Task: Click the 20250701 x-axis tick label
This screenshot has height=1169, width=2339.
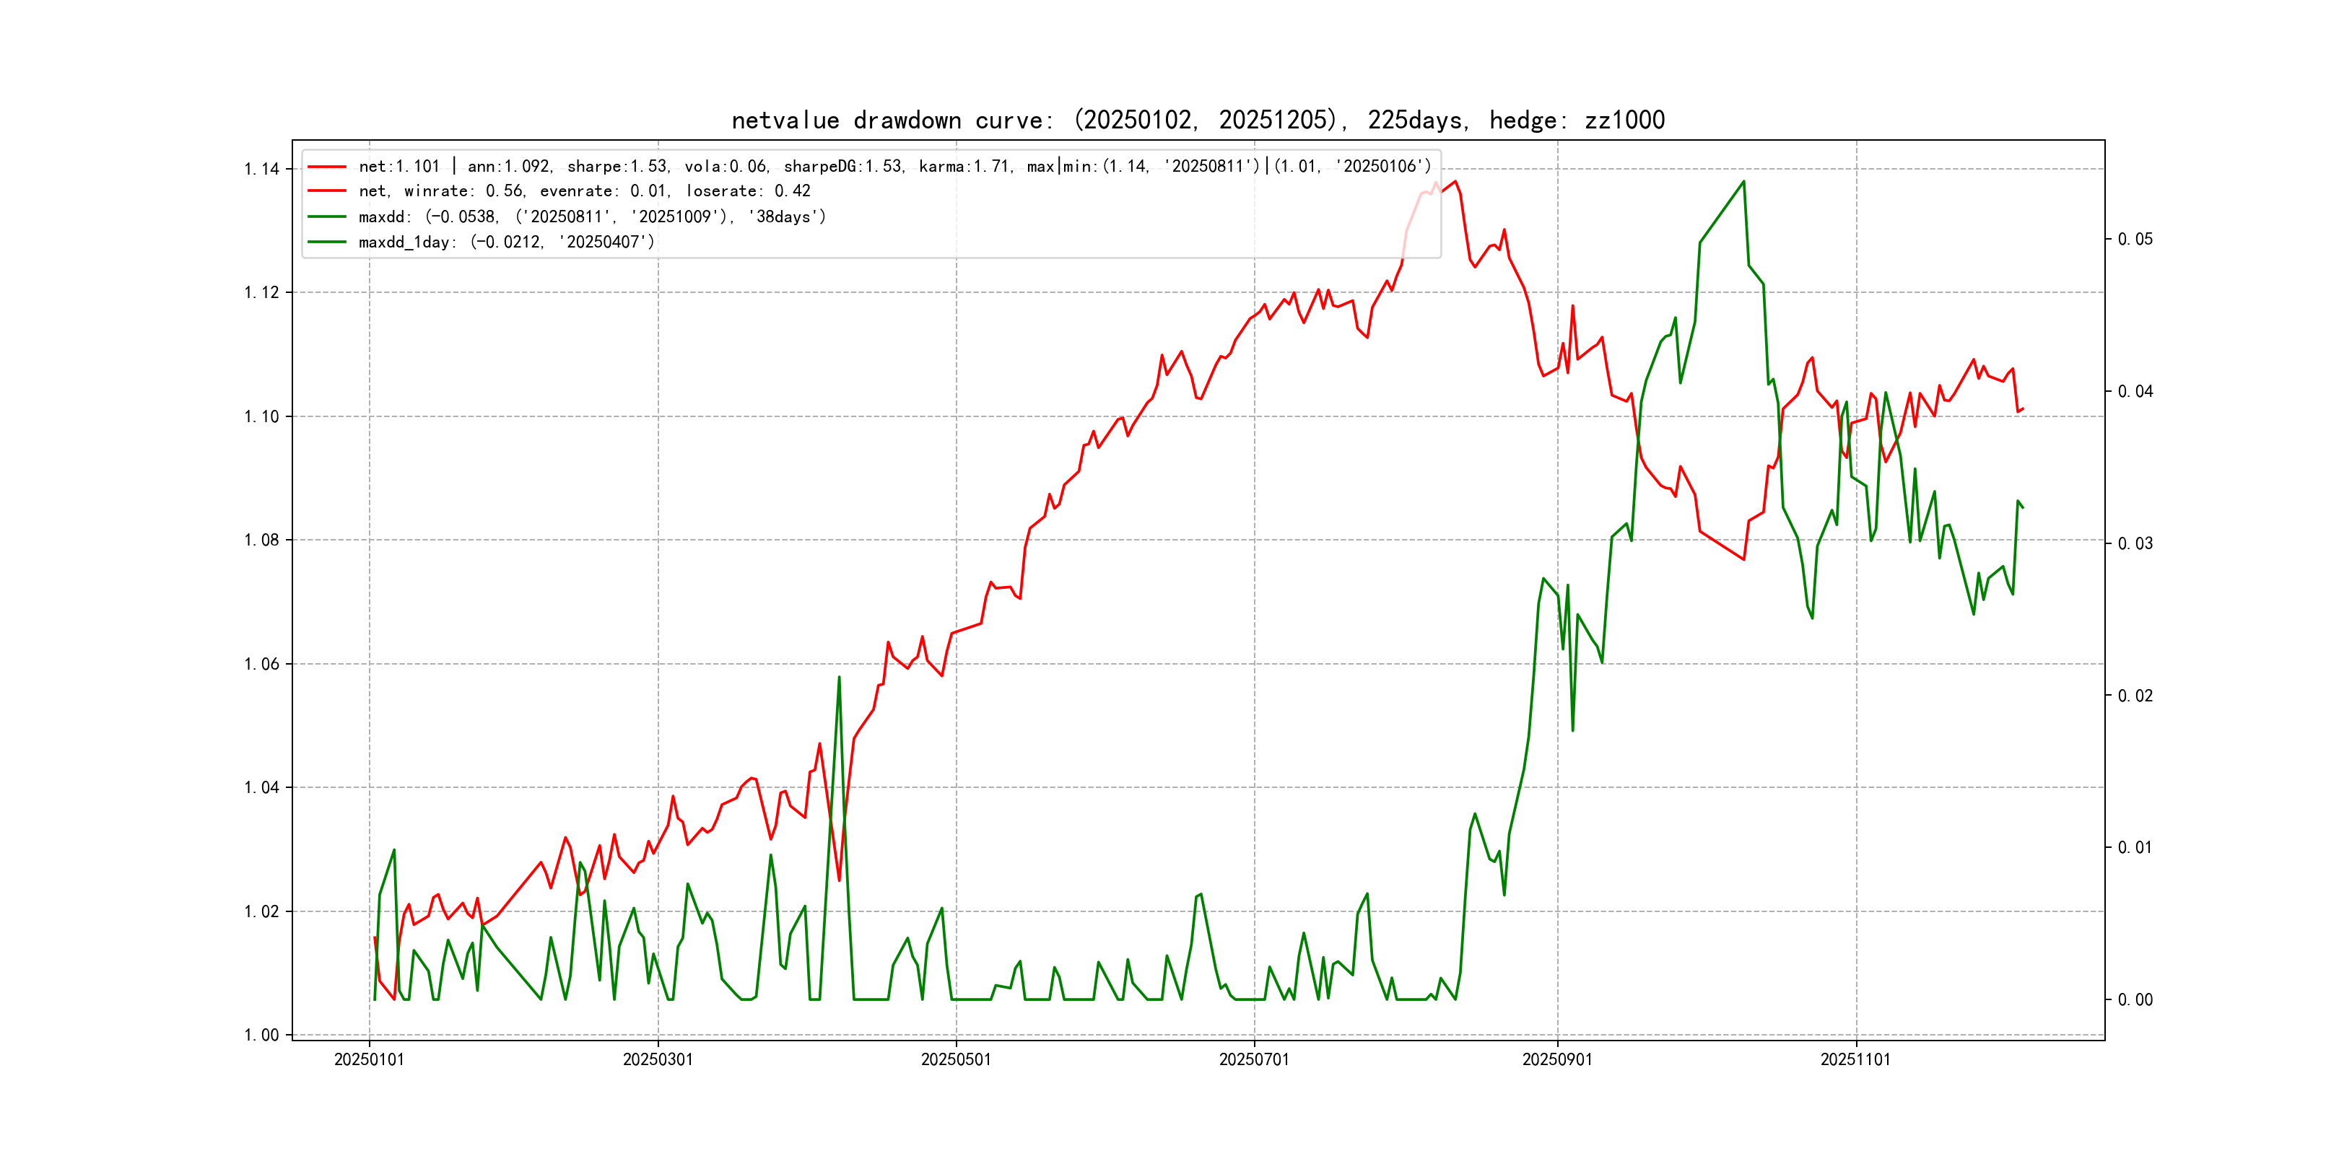Action: pyautogui.click(x=1253, y=1060)
